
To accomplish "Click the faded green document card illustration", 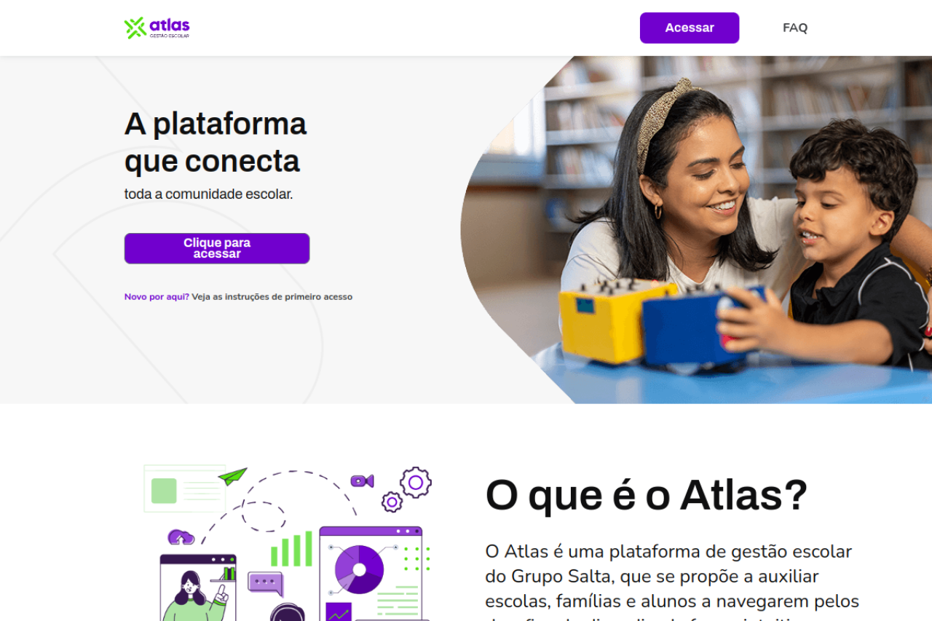I will [185, 489].
